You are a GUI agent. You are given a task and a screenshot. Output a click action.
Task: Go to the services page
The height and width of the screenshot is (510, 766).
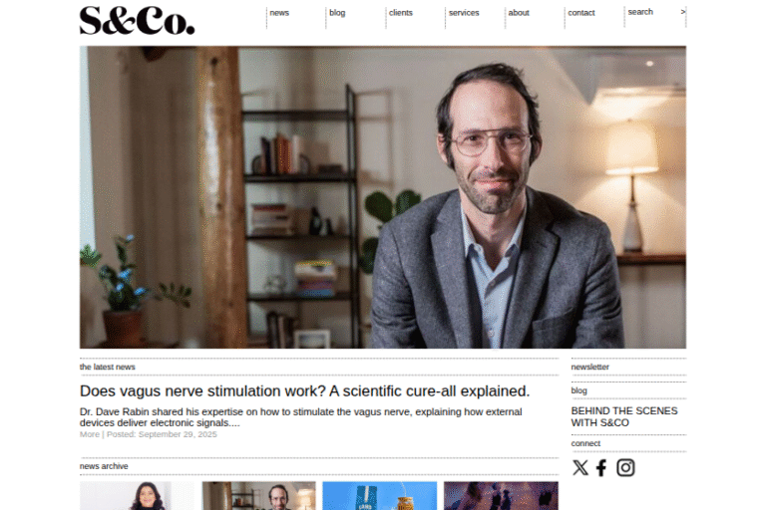464,13
